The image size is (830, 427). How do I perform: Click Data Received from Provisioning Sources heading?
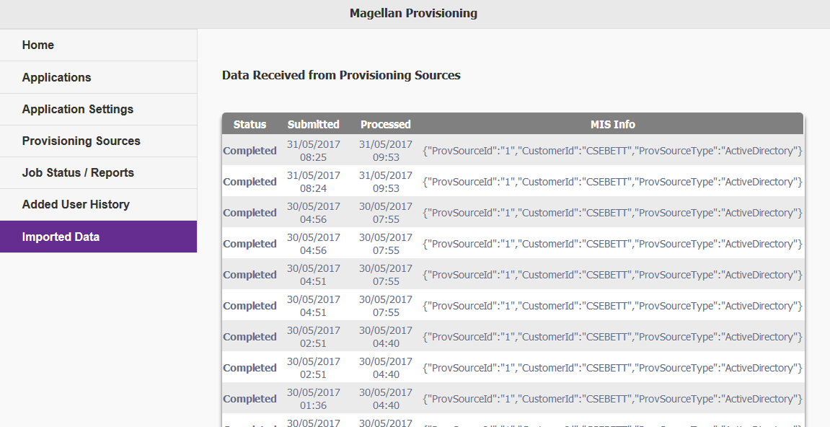341,75
